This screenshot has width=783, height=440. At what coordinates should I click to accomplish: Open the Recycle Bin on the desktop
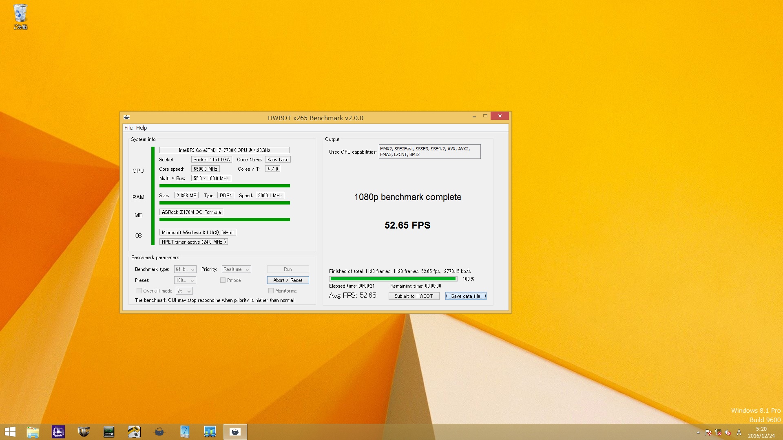pyautogui.click(x=20, y=16)
